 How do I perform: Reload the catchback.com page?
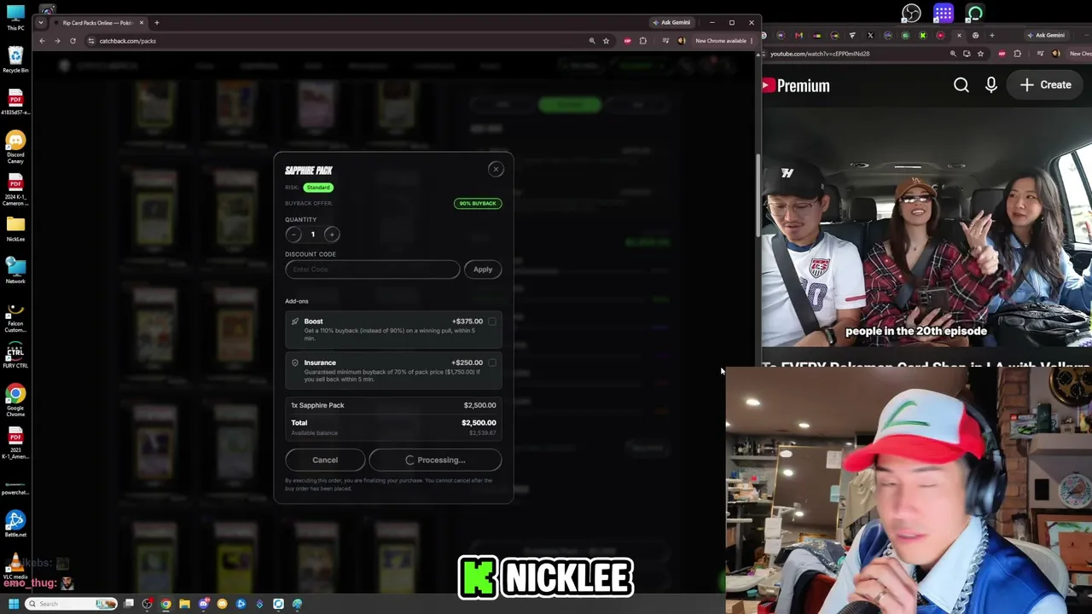[73, 41]
